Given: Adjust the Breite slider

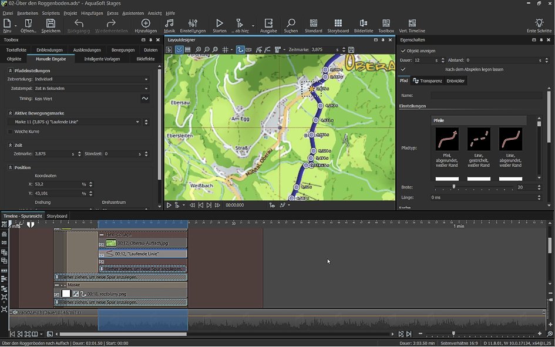Looking at the screenshot, I should click(454, 187).
